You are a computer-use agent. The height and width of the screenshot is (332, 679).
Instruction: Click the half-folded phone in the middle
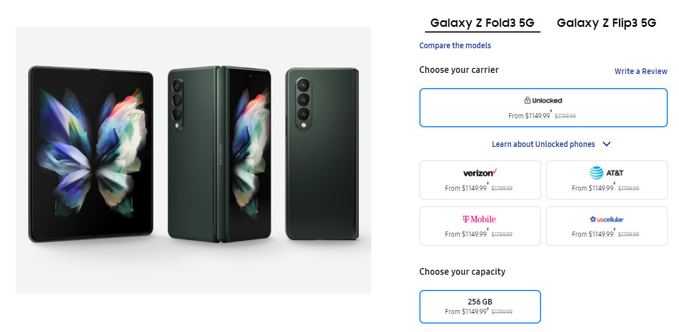(x=219, y=154)
